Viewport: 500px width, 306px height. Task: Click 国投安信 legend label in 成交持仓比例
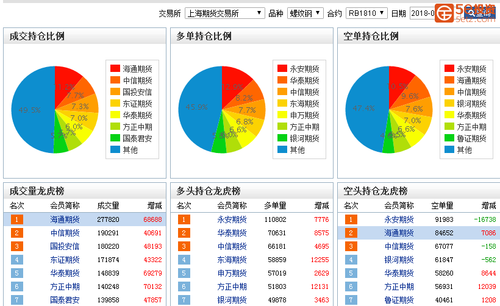[137, 92]
